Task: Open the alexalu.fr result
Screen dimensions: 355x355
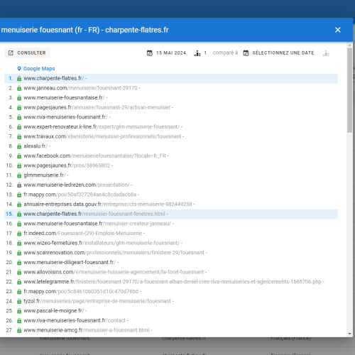Action: tap(35, 146)
